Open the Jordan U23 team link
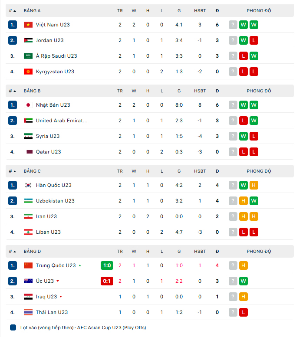This screenshot has height=337, width=296. [49, 40]
